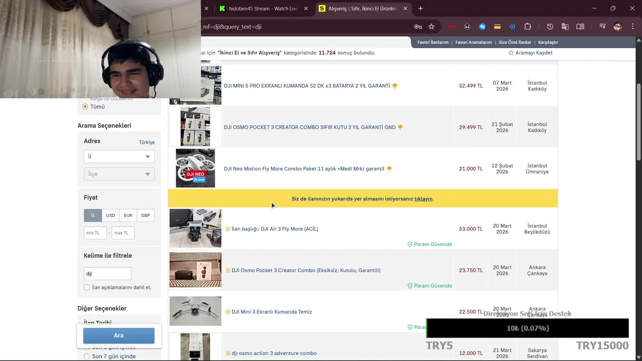This screenshot has height=361, width=642.
Task: Check İlan açıklamalarını dahil et
Action: (87, 287)
